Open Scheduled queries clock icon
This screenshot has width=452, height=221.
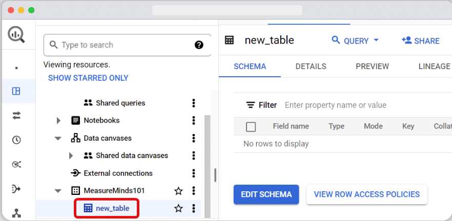tap(16, 140)
